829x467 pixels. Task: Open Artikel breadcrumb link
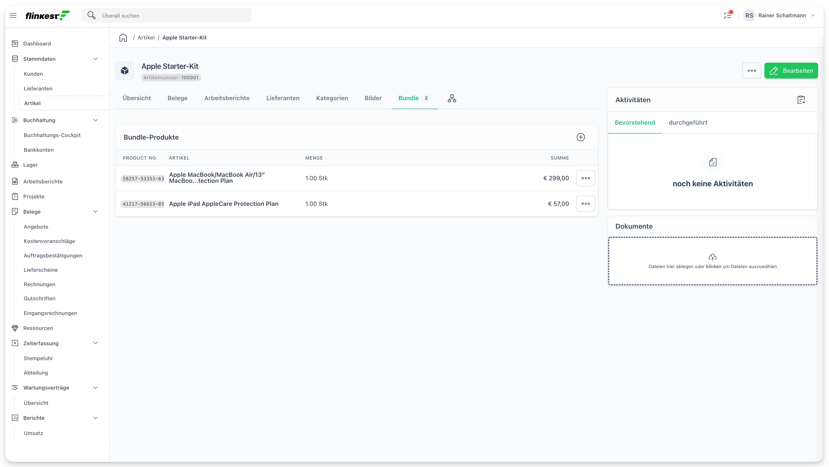146,38
